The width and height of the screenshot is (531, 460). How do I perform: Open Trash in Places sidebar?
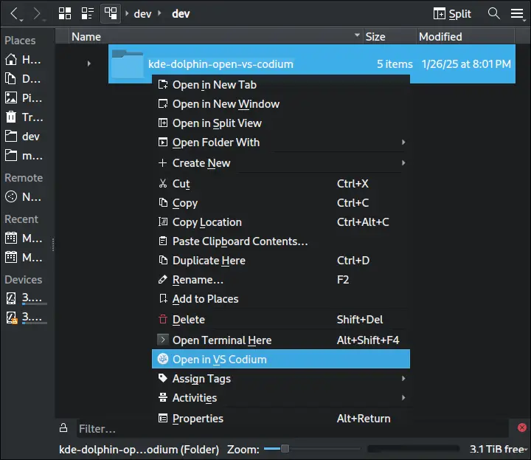tap(24, 117)
